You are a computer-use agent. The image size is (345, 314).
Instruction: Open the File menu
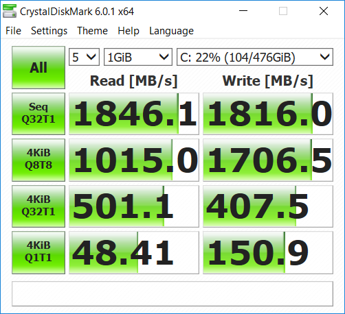(13, 31)
